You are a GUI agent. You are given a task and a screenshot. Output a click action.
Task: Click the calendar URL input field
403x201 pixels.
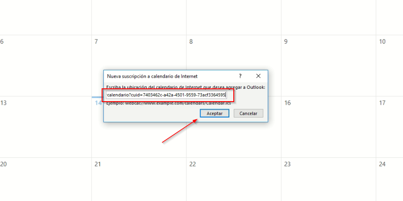[166, 95]
